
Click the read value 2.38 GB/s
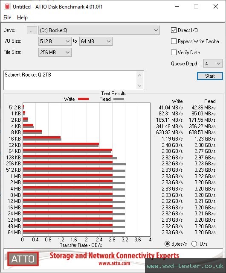[205, 145]
